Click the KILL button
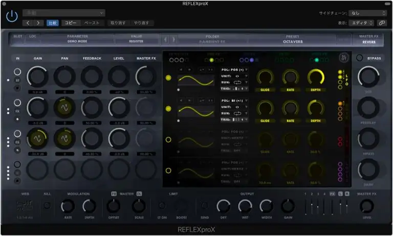This screenshot has height=236, width=393. click(47, 206)
